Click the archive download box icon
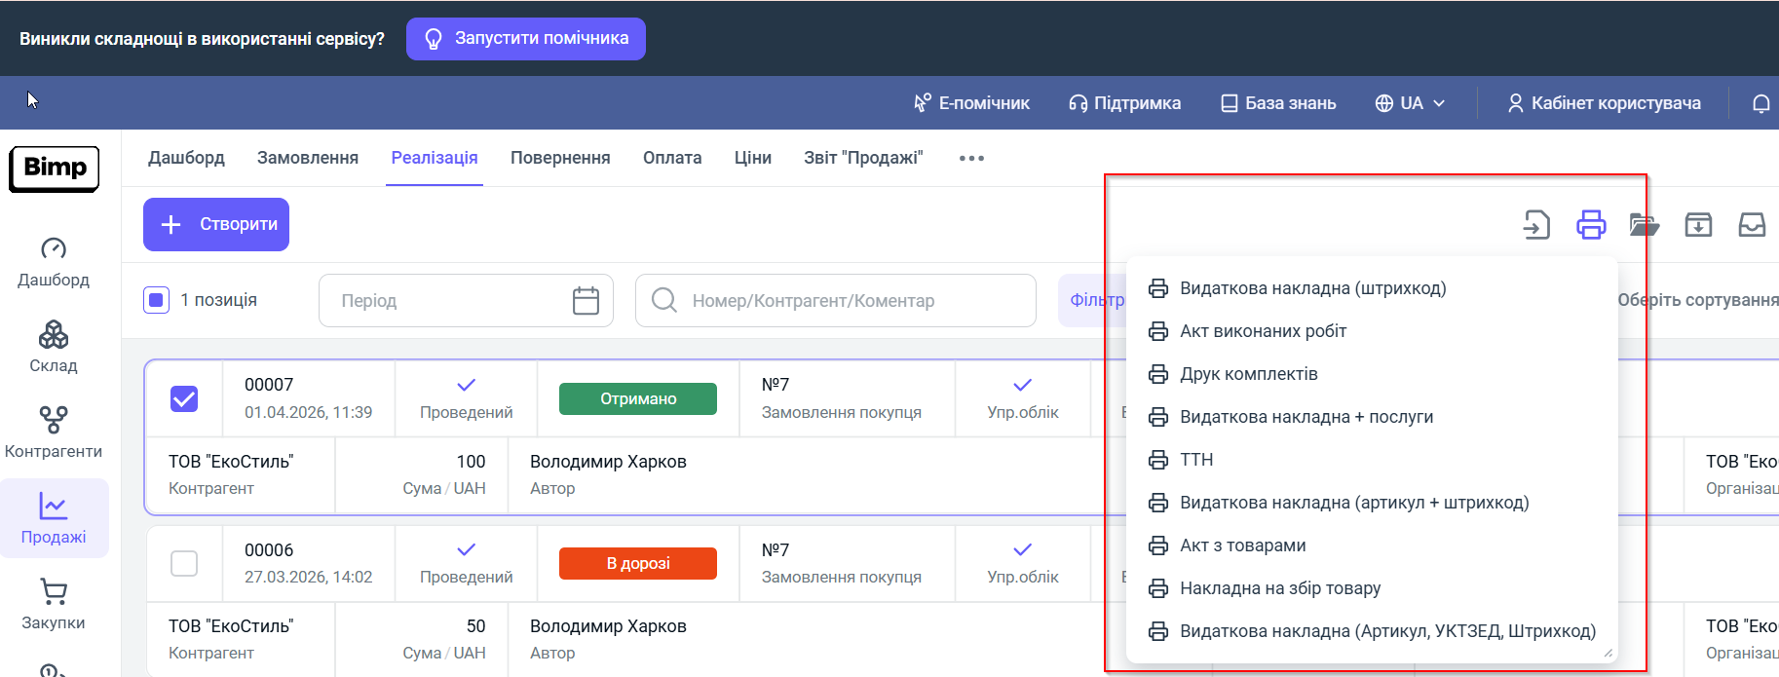Image resolution: width=1779 pixels, height=677 pixels. 1698,225
